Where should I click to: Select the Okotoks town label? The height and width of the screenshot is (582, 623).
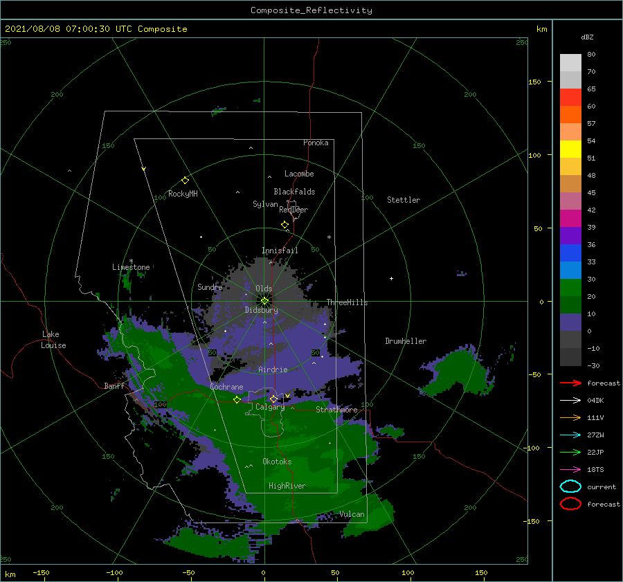tap(277, 461)
